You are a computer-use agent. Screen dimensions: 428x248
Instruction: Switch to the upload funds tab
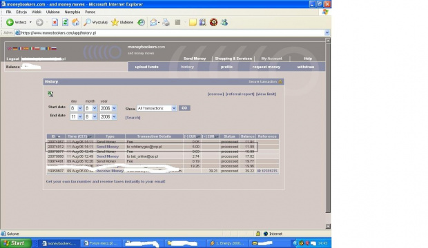click(146, 67)
